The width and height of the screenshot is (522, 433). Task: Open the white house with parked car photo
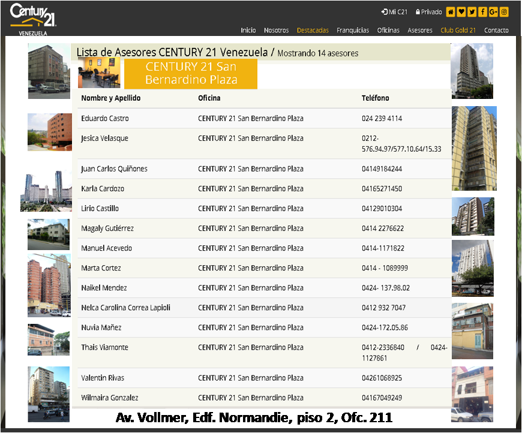472,394
